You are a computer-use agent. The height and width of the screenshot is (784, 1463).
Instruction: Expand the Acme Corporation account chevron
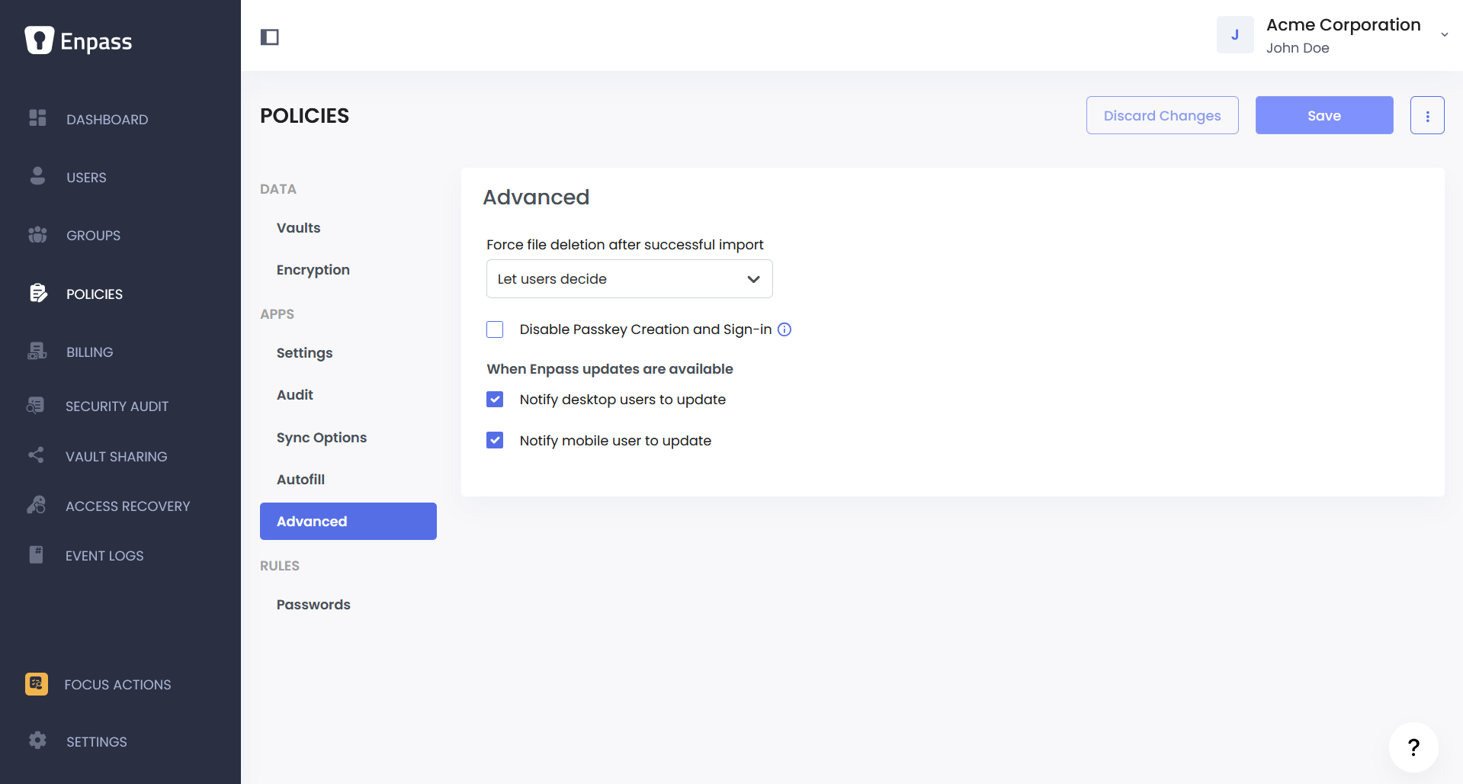tap(1444, 35)
